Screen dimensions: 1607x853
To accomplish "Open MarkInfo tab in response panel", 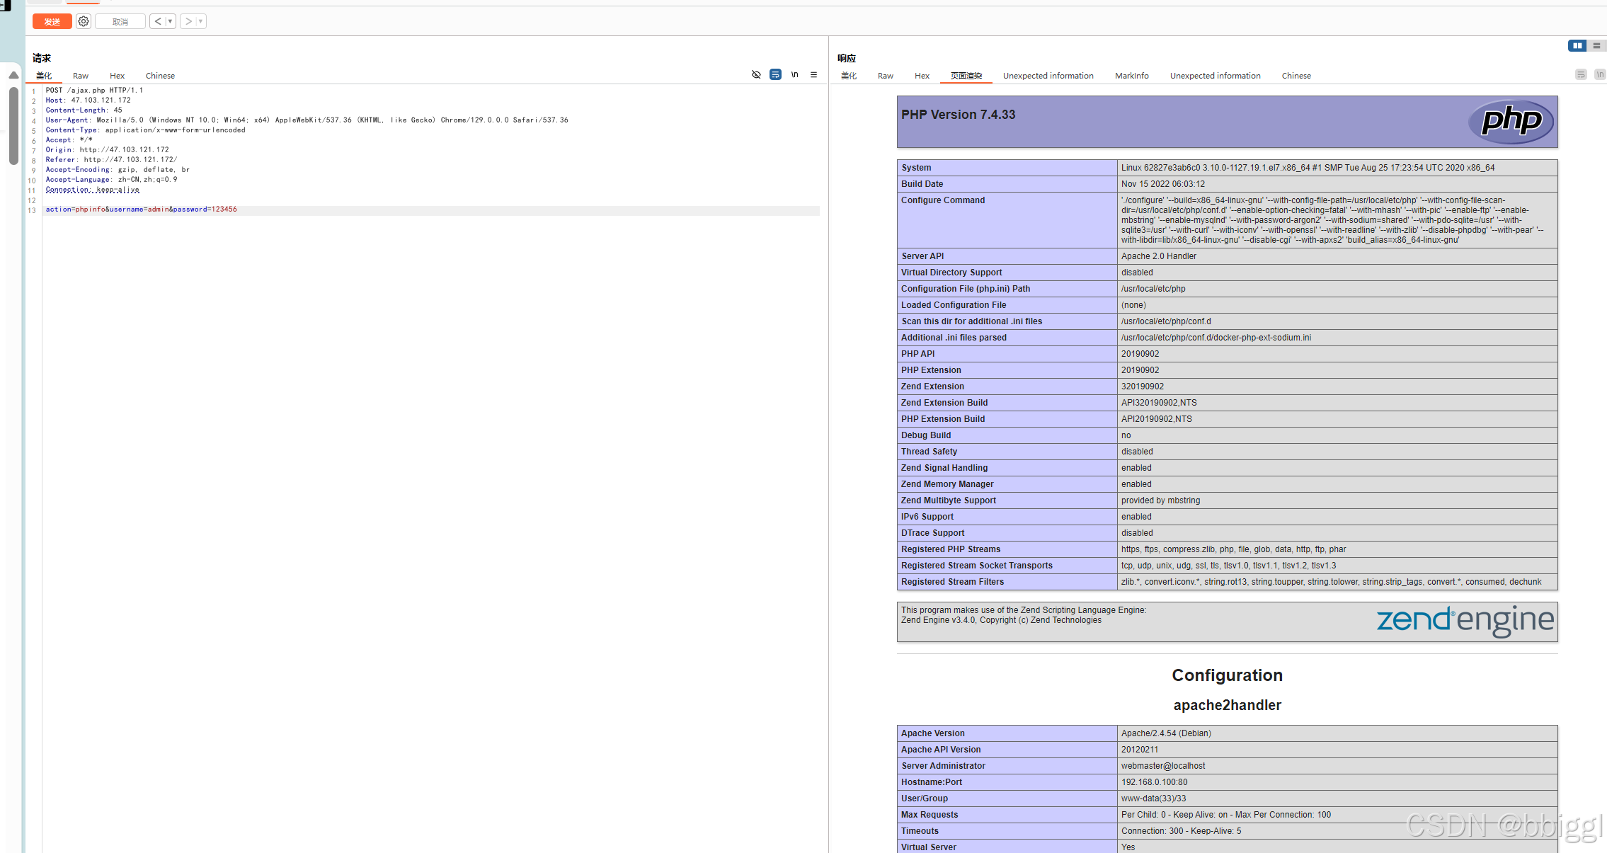I will 1131,76.
